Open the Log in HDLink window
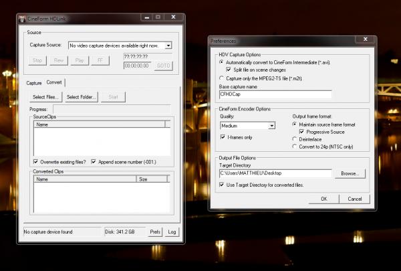 [172, 232]
